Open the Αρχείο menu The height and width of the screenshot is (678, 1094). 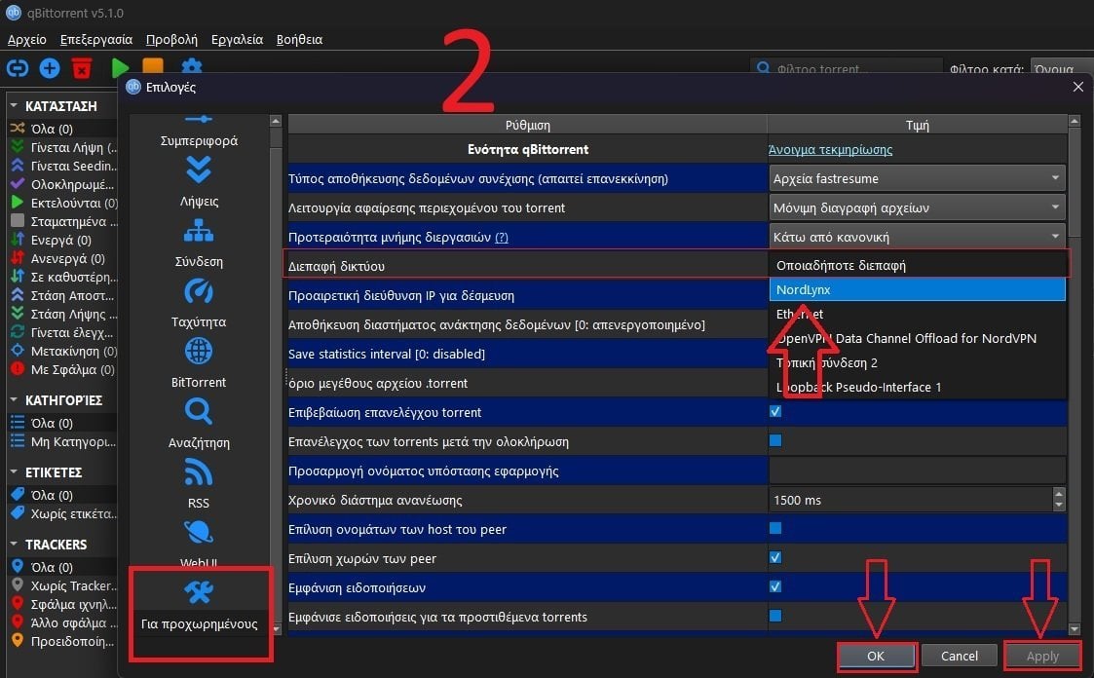(26, 40)
